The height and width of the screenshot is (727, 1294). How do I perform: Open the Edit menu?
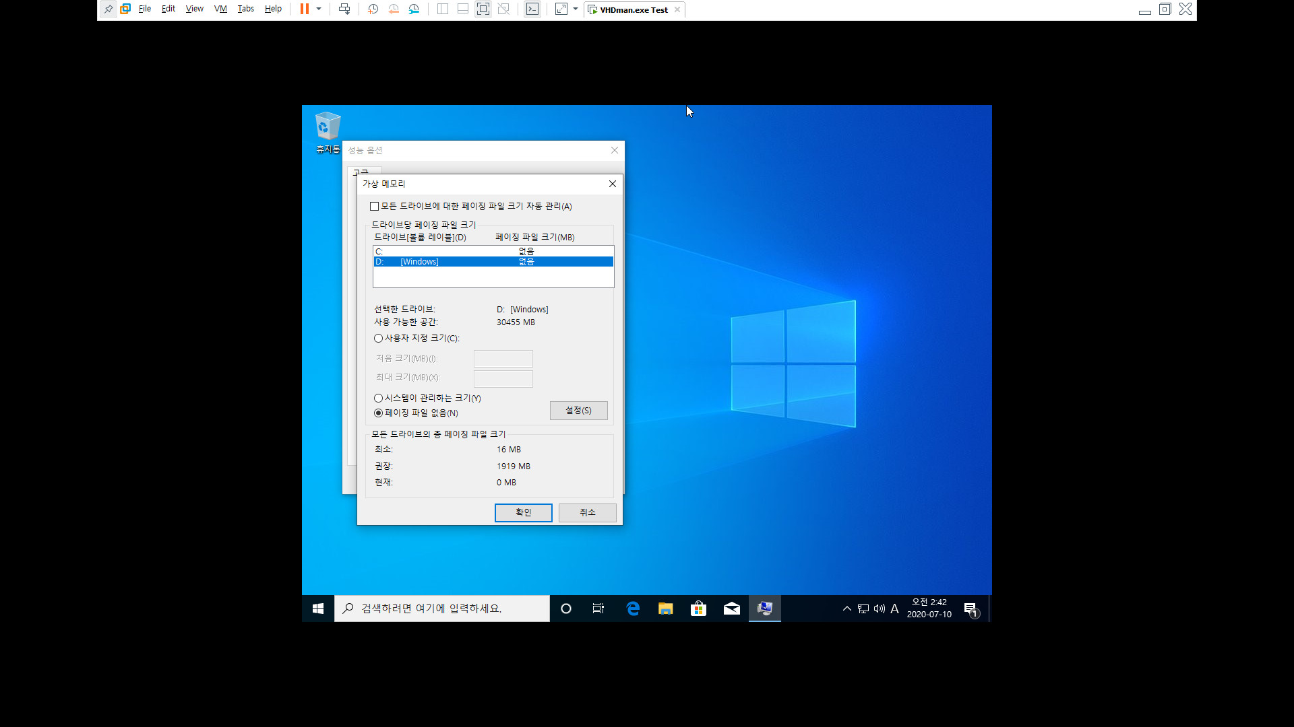coord(168,9)
